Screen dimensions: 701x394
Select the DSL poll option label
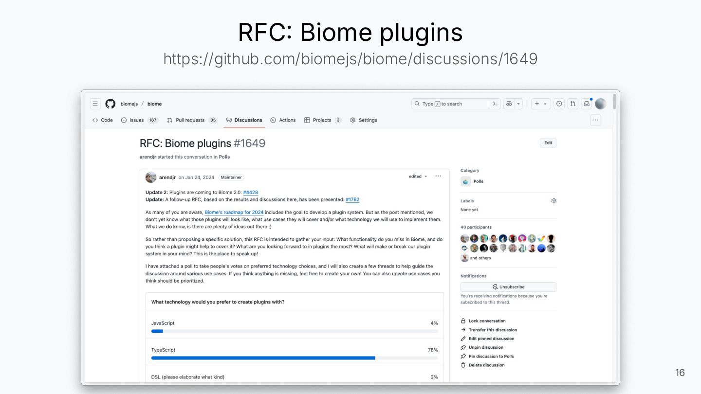pyautogui.click(x=188, y=377)
